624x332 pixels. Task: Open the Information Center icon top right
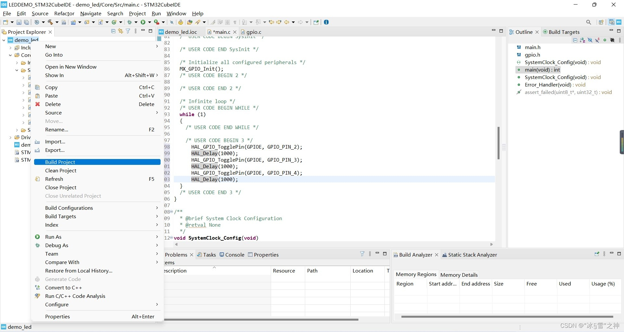(327, 22)
